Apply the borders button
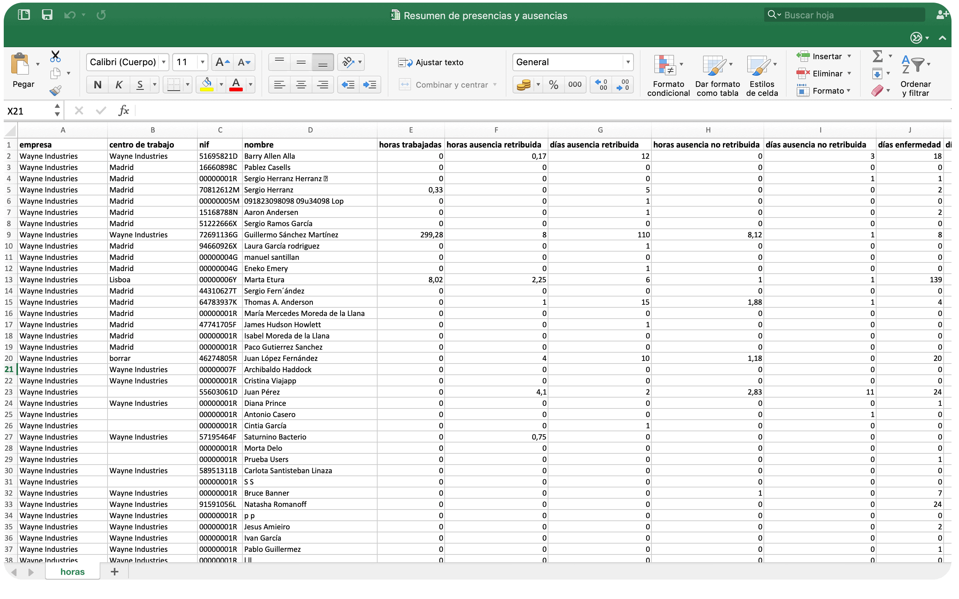Image resolution: width=959 pixels, height=599 pixels. (x=173, y=85)
